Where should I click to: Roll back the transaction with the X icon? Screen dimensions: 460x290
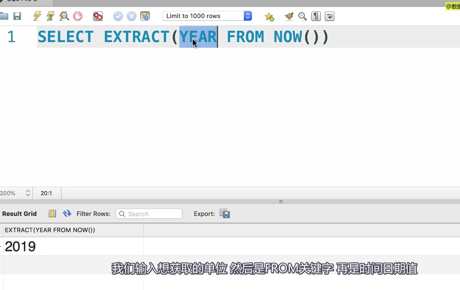(131, 16)
